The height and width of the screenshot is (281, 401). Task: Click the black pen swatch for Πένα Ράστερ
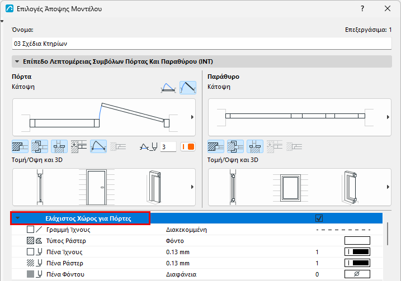[357, 263]
